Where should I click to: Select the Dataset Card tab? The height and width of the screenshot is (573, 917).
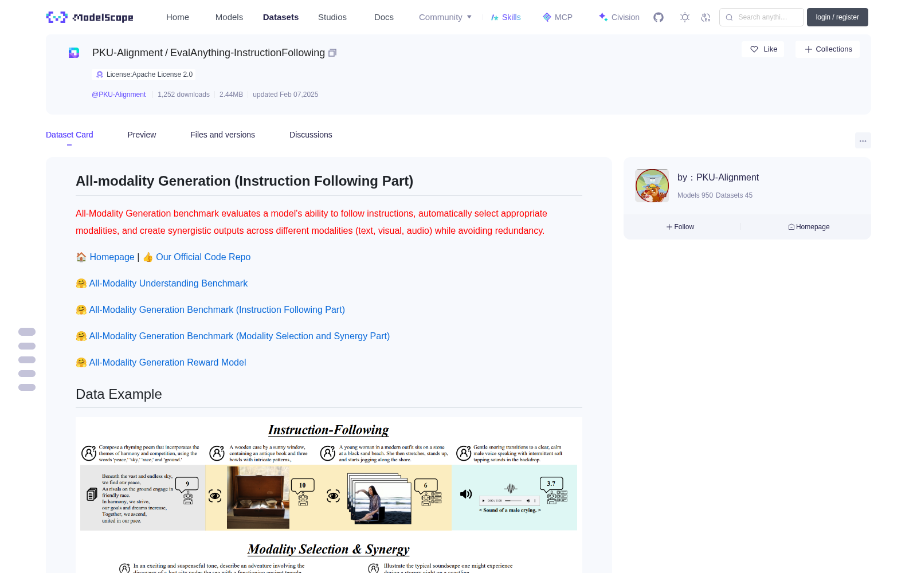tap(69, 135)
